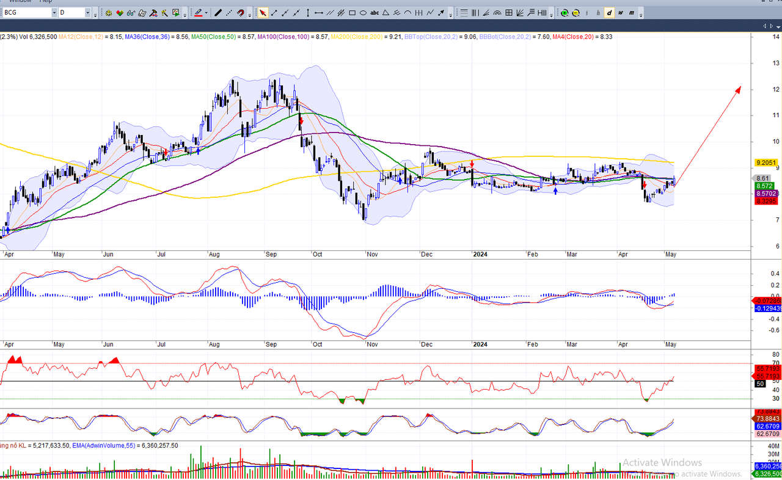Select the extended line drawing tool

(296, 13)
